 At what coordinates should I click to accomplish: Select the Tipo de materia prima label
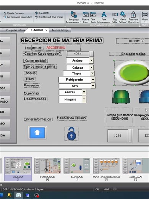point(40,67)
